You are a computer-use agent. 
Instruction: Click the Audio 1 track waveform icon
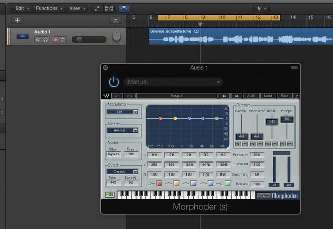[x=22, y=36]
